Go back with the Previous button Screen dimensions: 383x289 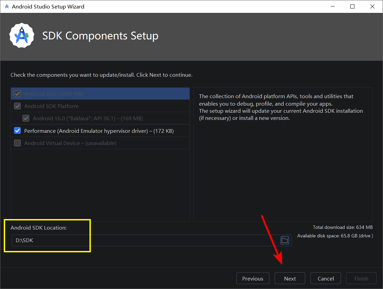point(253,278)
